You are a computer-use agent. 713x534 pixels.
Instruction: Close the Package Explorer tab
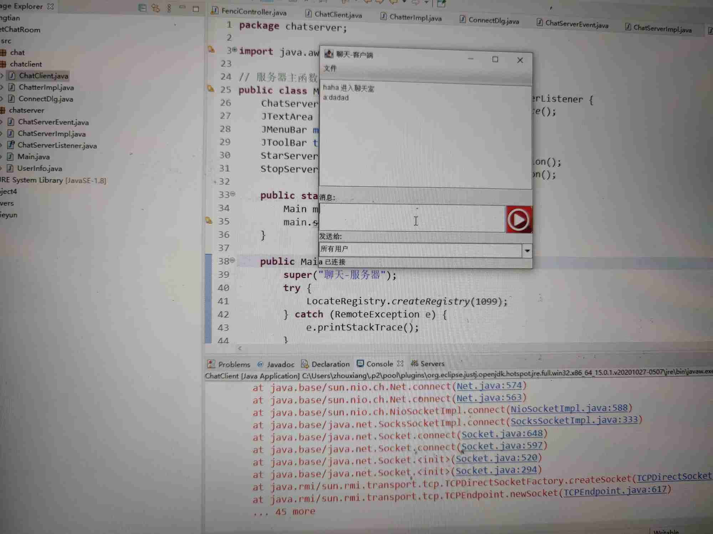51,6
